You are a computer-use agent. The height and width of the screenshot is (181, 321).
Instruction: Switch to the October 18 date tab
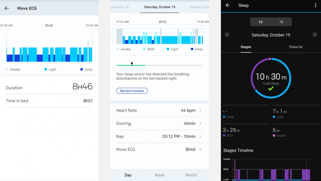120,7
